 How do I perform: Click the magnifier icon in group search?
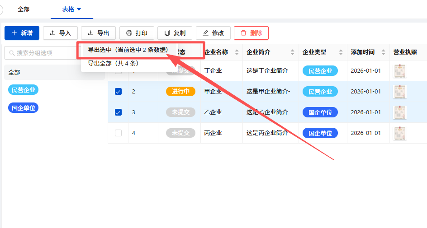pos(12,53)
